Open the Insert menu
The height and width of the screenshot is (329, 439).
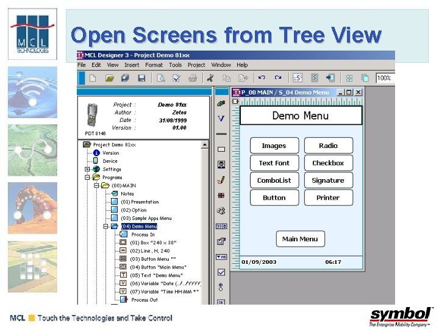pos(132,65)
